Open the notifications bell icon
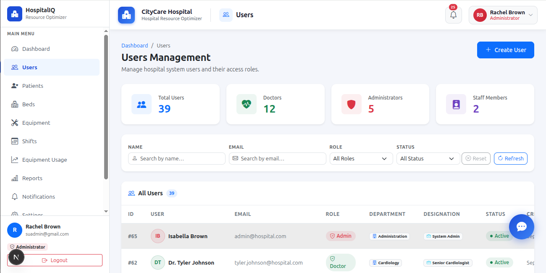The width and height of the screenshot is (546, 273). (x=453, y=15)
